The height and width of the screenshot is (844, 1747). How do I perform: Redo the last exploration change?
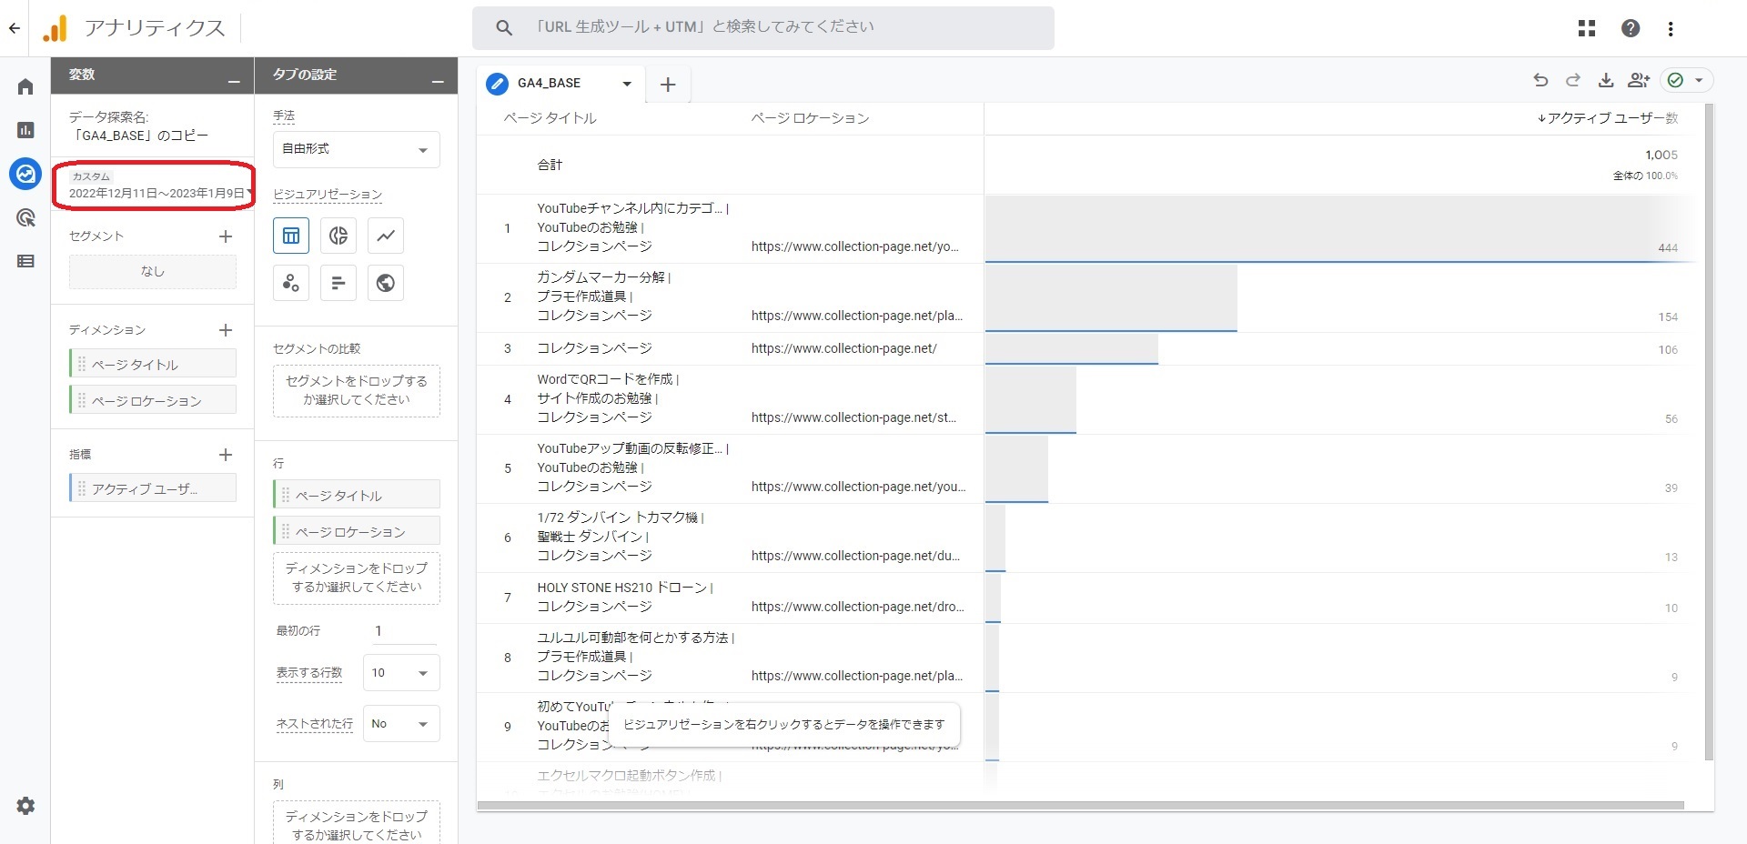pos(1573,80)
